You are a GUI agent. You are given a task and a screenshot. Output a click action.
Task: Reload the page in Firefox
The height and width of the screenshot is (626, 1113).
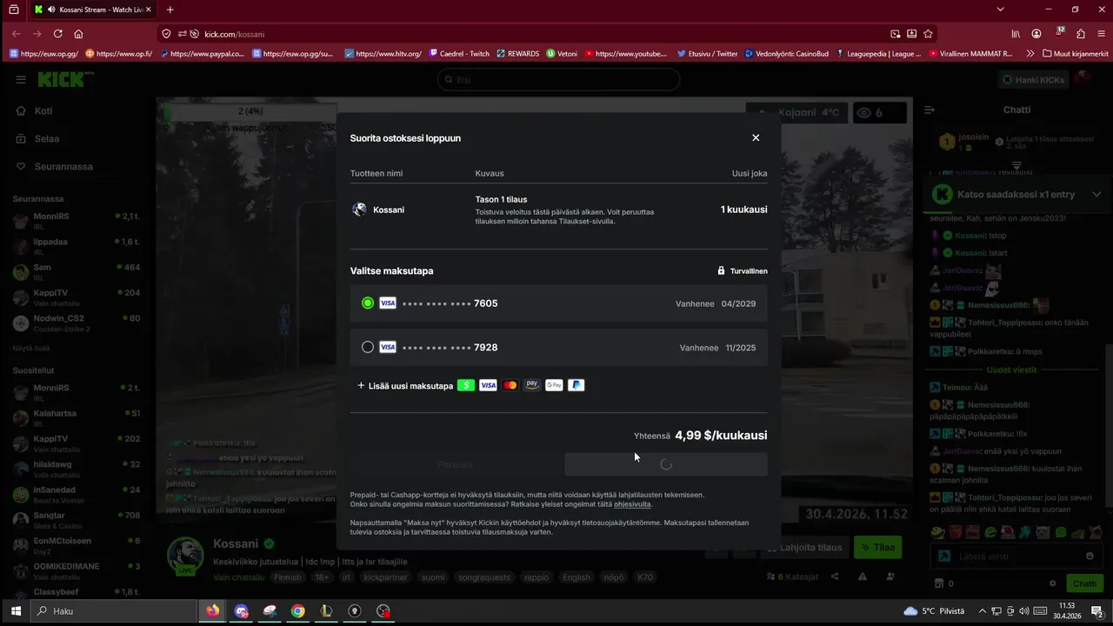(x=57, y=34)
